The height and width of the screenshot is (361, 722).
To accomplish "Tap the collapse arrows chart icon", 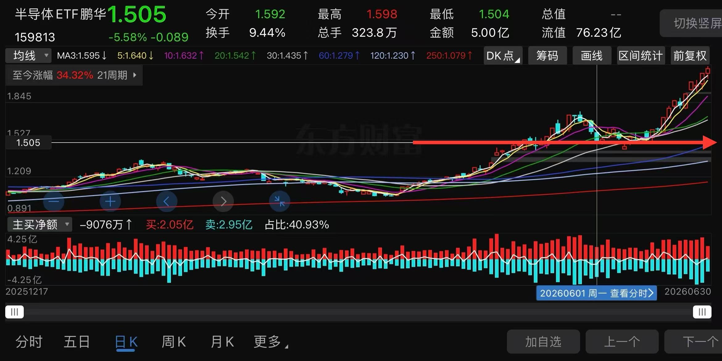I will [280, 201].
